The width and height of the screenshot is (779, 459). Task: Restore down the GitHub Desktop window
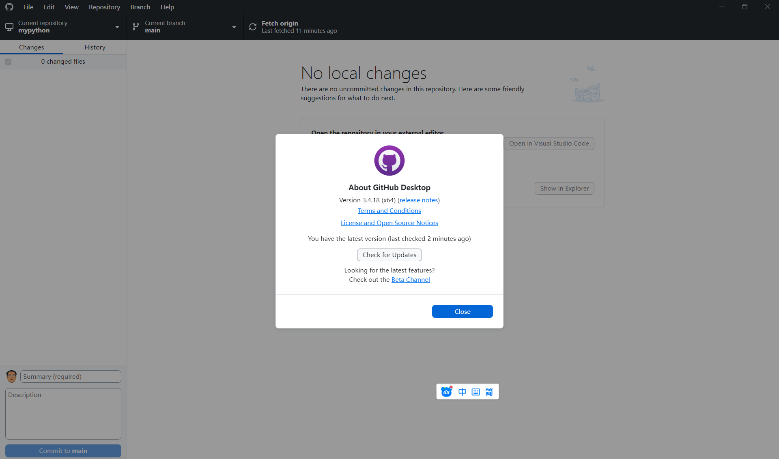pyautogui.click(x=745, y=7)
